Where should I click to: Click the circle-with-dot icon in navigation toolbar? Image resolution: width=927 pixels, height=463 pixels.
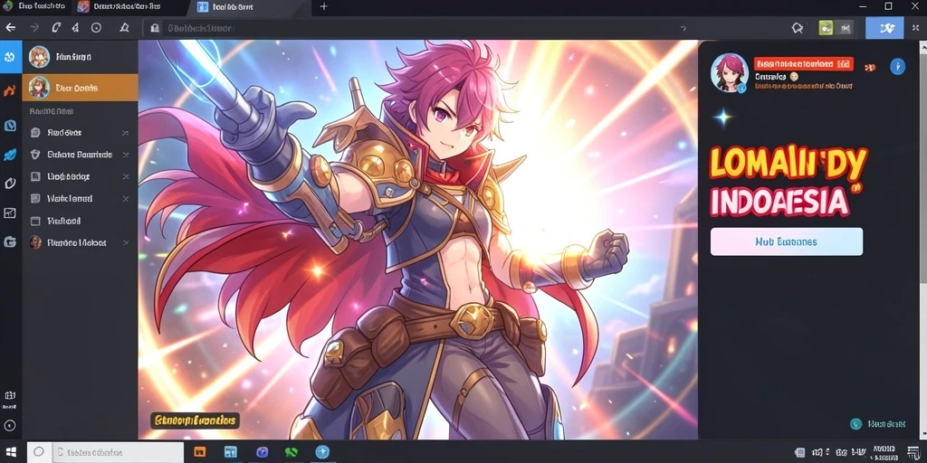pos(96,28)
